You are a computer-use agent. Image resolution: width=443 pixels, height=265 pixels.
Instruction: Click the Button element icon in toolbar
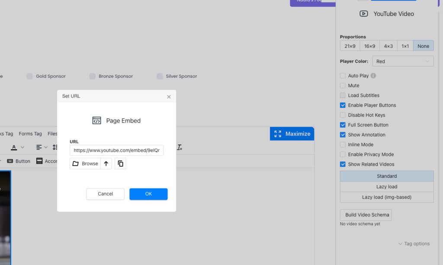pos(10,161)
